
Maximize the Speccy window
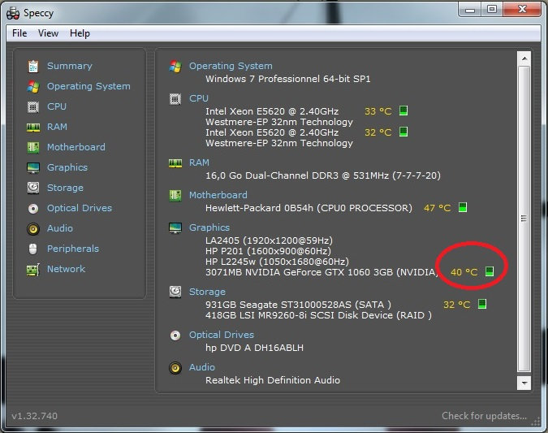pos(492,9)
